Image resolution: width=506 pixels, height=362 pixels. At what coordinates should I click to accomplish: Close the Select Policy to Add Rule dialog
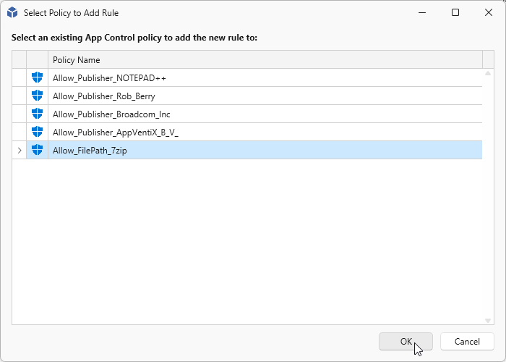pos(489,12)
